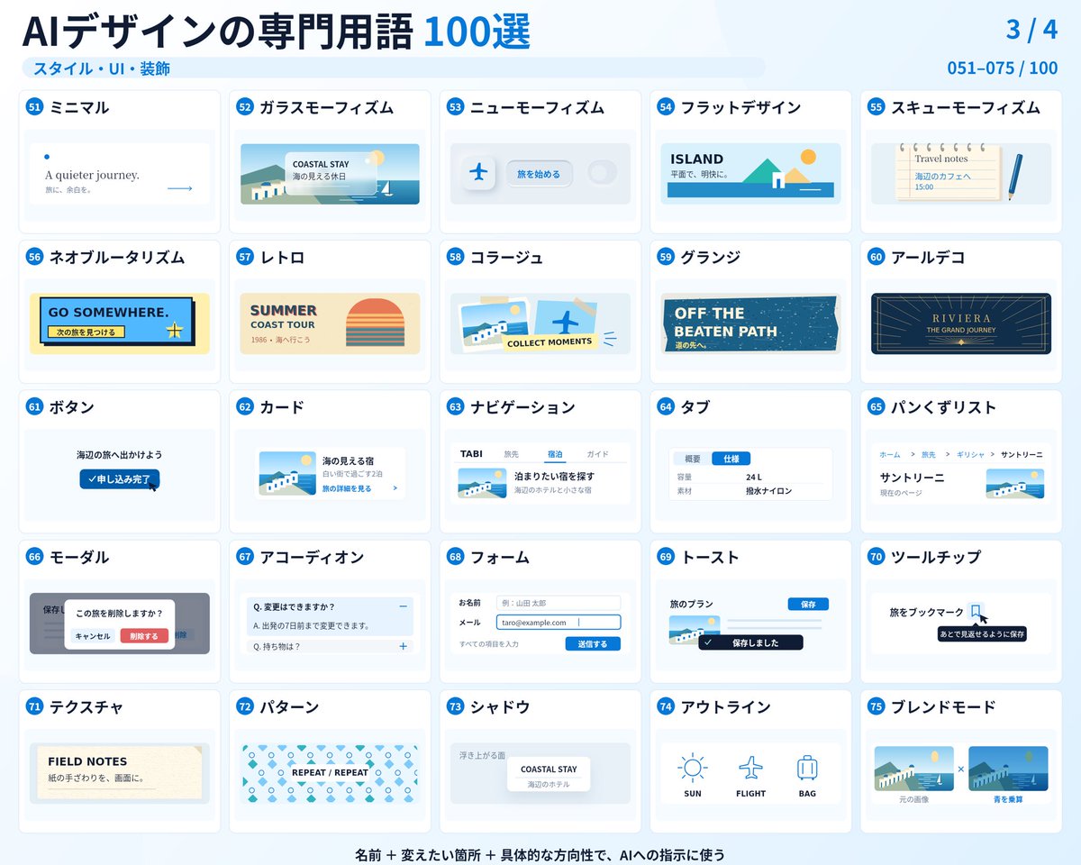The image size is (1081, 865).
Task: Click the FLIGHT outline airplane icon
Action: (x=750, y=769)
